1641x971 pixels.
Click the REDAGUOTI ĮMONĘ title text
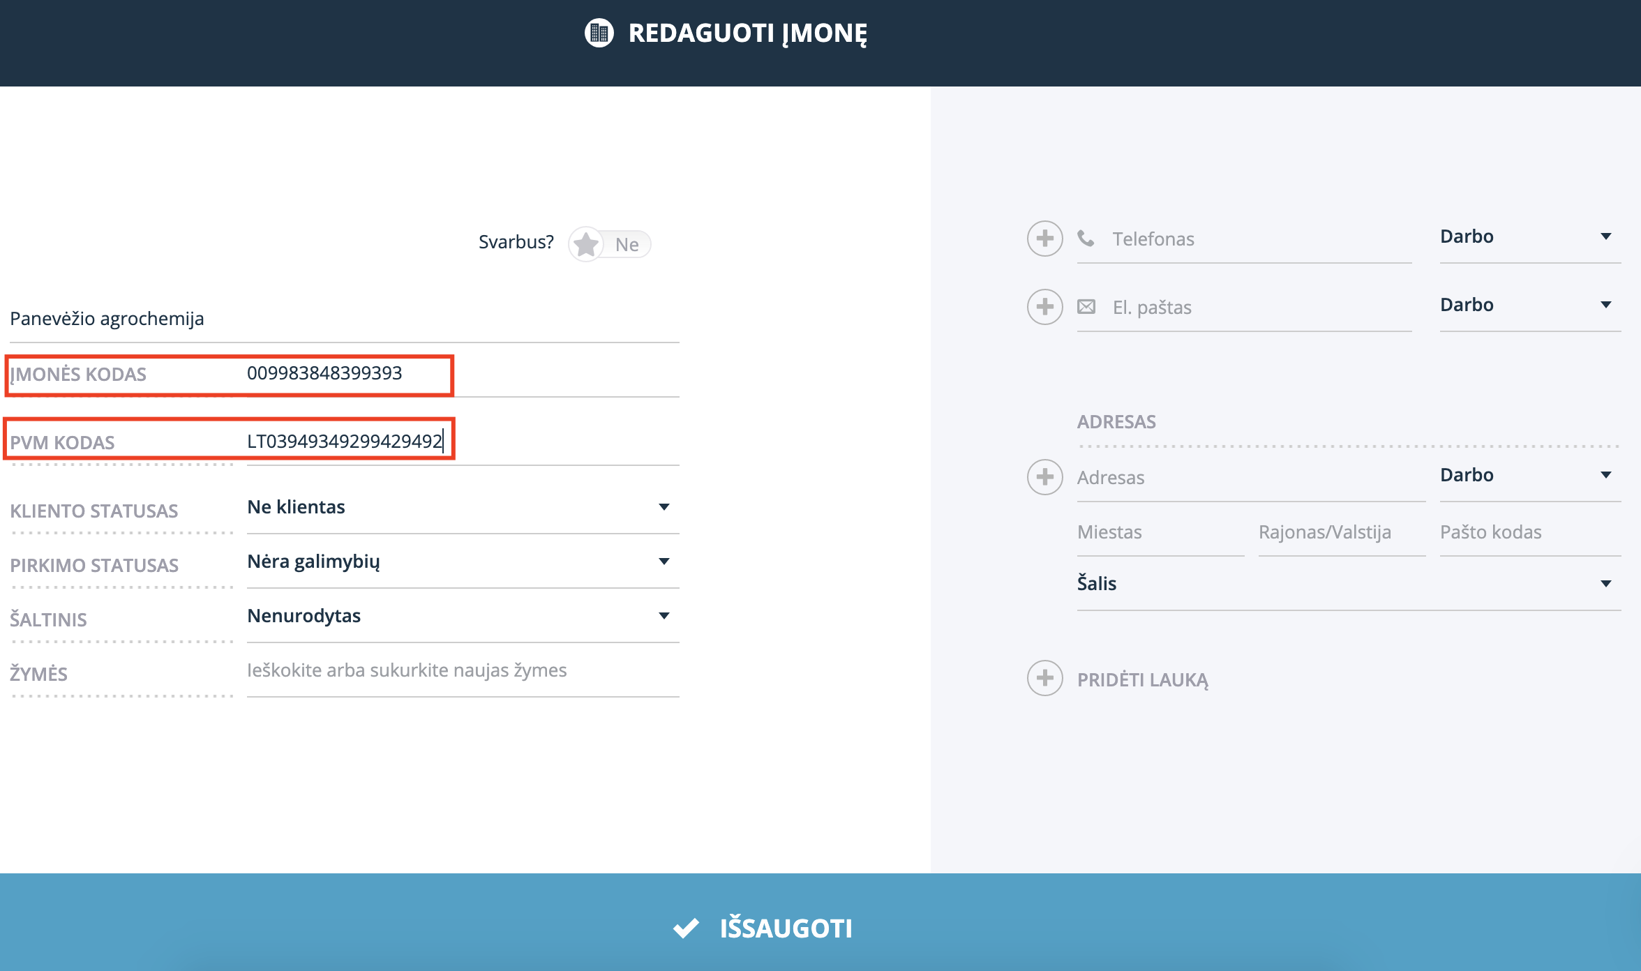coord(748,33)
